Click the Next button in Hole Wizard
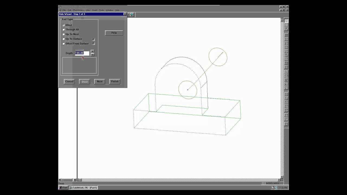The width and height of the screenshot is (347, 195). (x=100, y=82)
